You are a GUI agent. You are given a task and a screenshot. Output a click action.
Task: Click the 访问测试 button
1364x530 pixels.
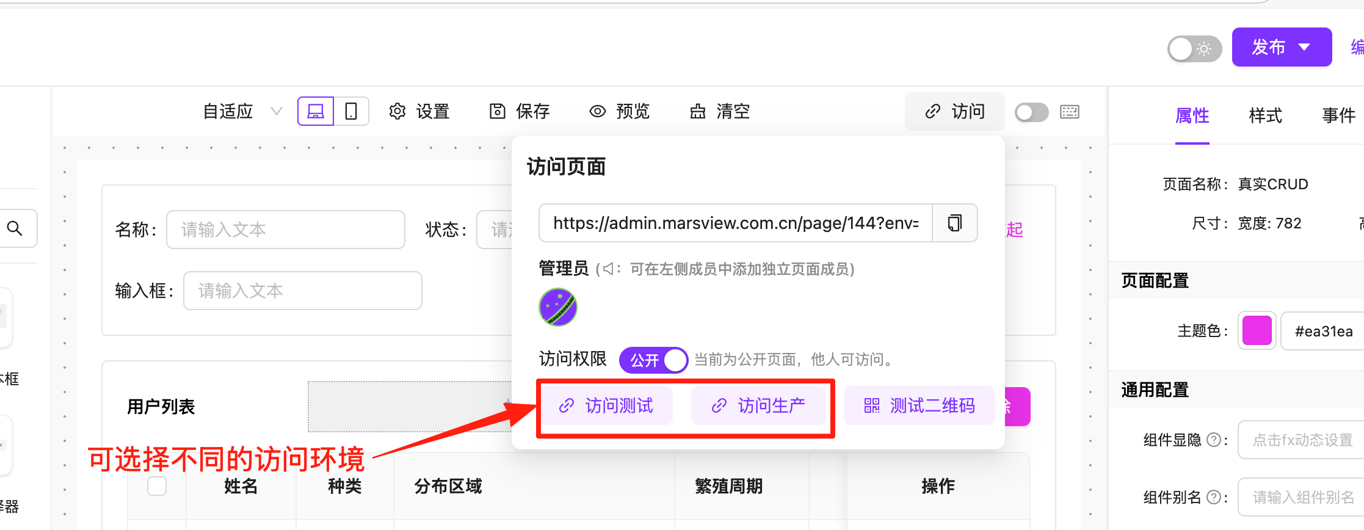tap(607, 405)
